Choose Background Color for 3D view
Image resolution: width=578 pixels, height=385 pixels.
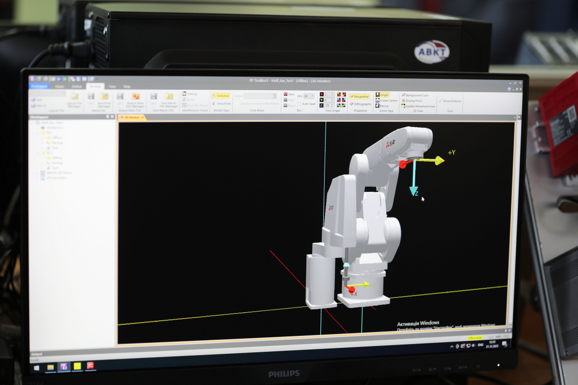415,95
